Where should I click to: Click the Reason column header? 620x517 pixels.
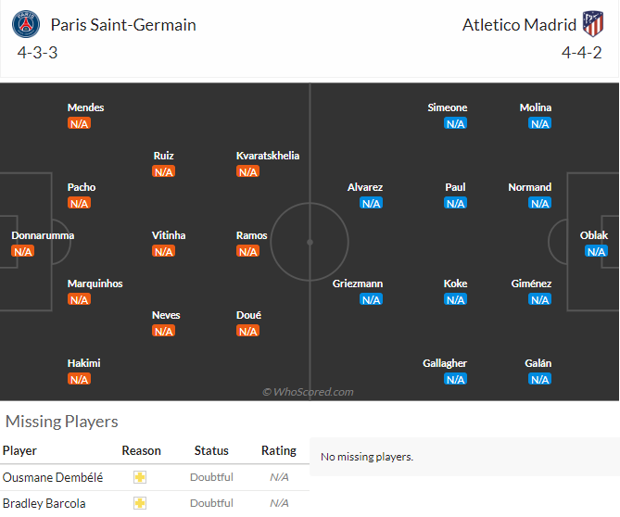pos(141,450)
